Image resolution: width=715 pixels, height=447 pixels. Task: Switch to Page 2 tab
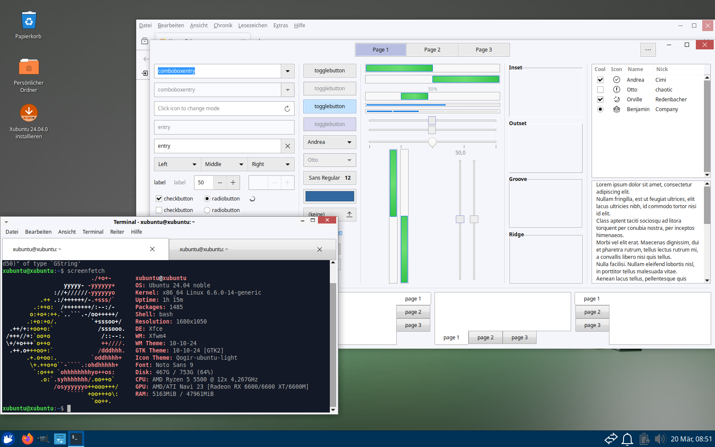click(432, 50)
